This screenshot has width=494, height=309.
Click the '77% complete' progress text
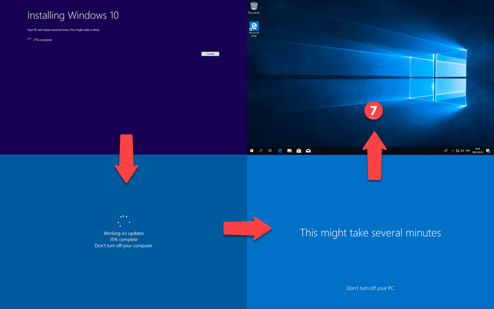(42, 40)
